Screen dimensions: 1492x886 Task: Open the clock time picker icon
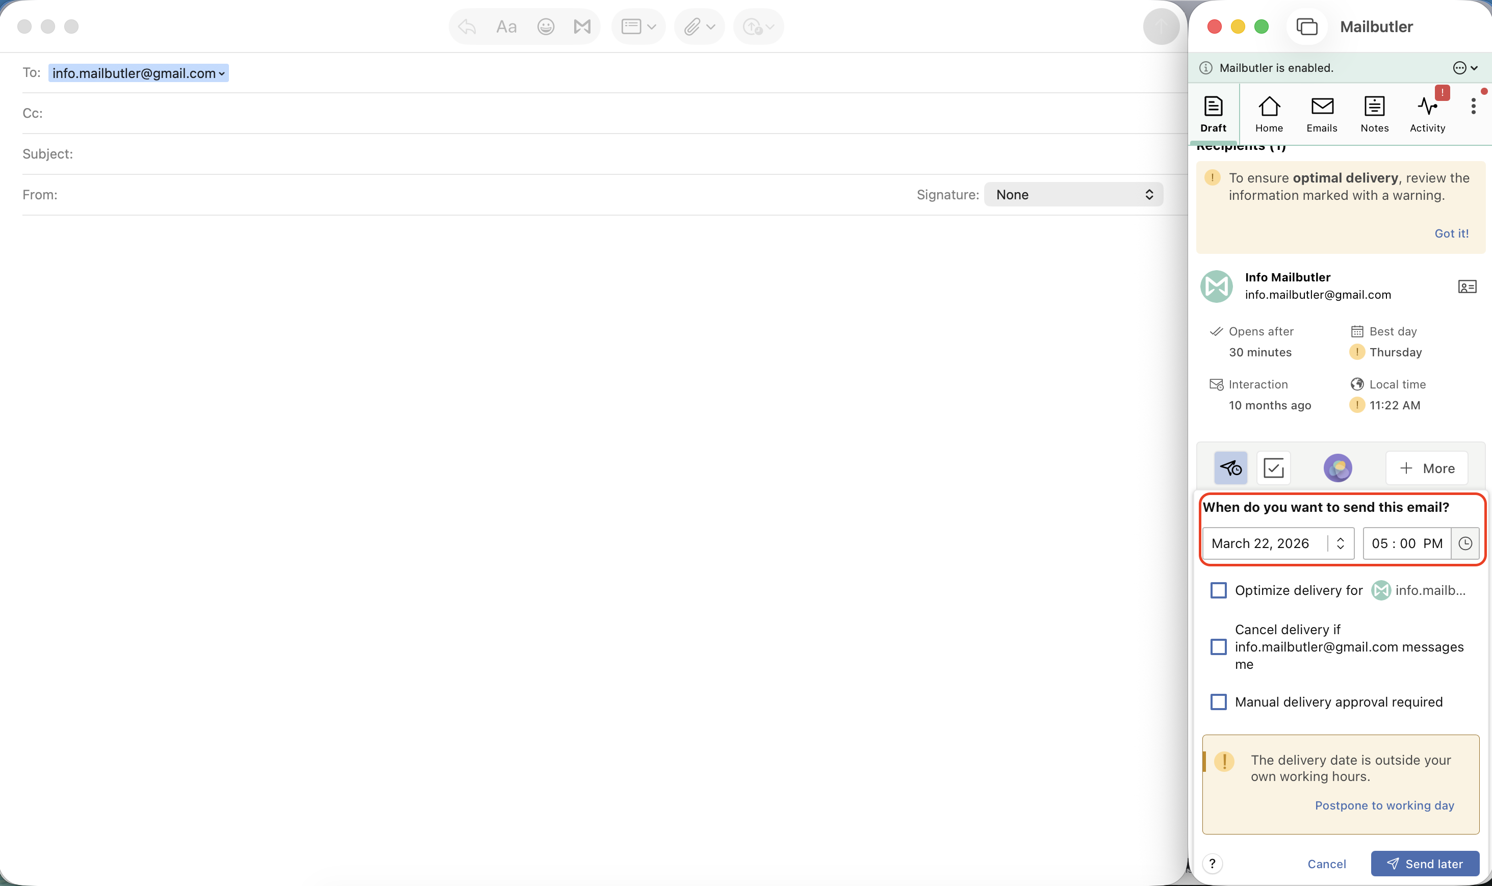point(1465,543)
